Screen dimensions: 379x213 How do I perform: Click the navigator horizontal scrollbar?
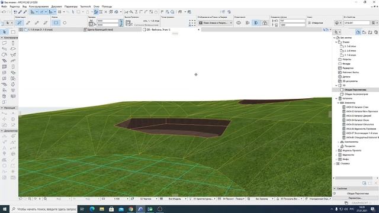354,178
